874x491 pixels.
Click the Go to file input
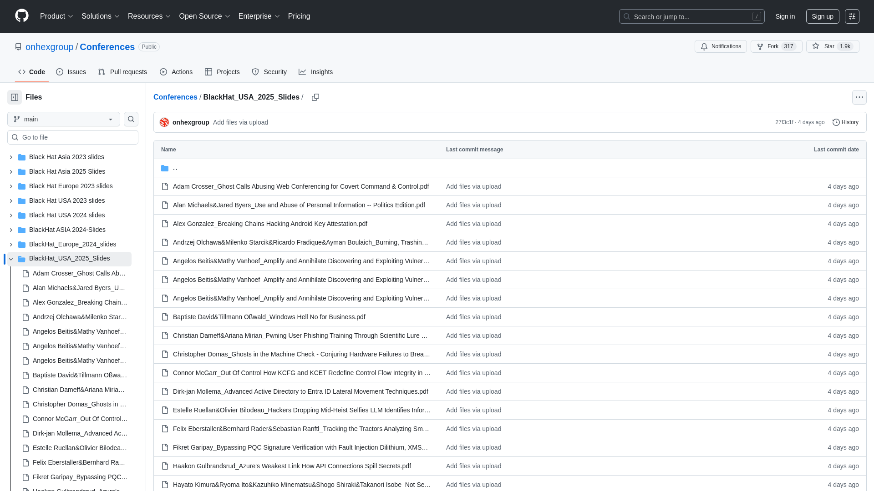pos(73,137)
